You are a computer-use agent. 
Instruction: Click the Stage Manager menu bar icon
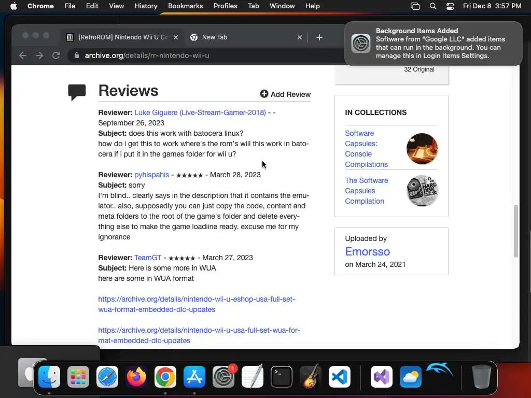pos(415,6)
